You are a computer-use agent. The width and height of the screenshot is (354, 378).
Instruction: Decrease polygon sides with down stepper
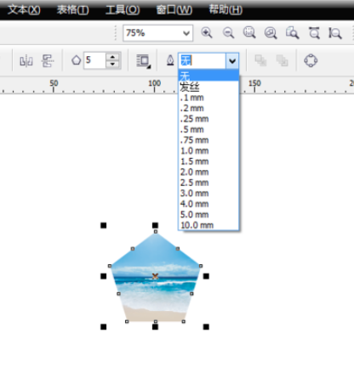pyautogui.click(x=112, y=65)
